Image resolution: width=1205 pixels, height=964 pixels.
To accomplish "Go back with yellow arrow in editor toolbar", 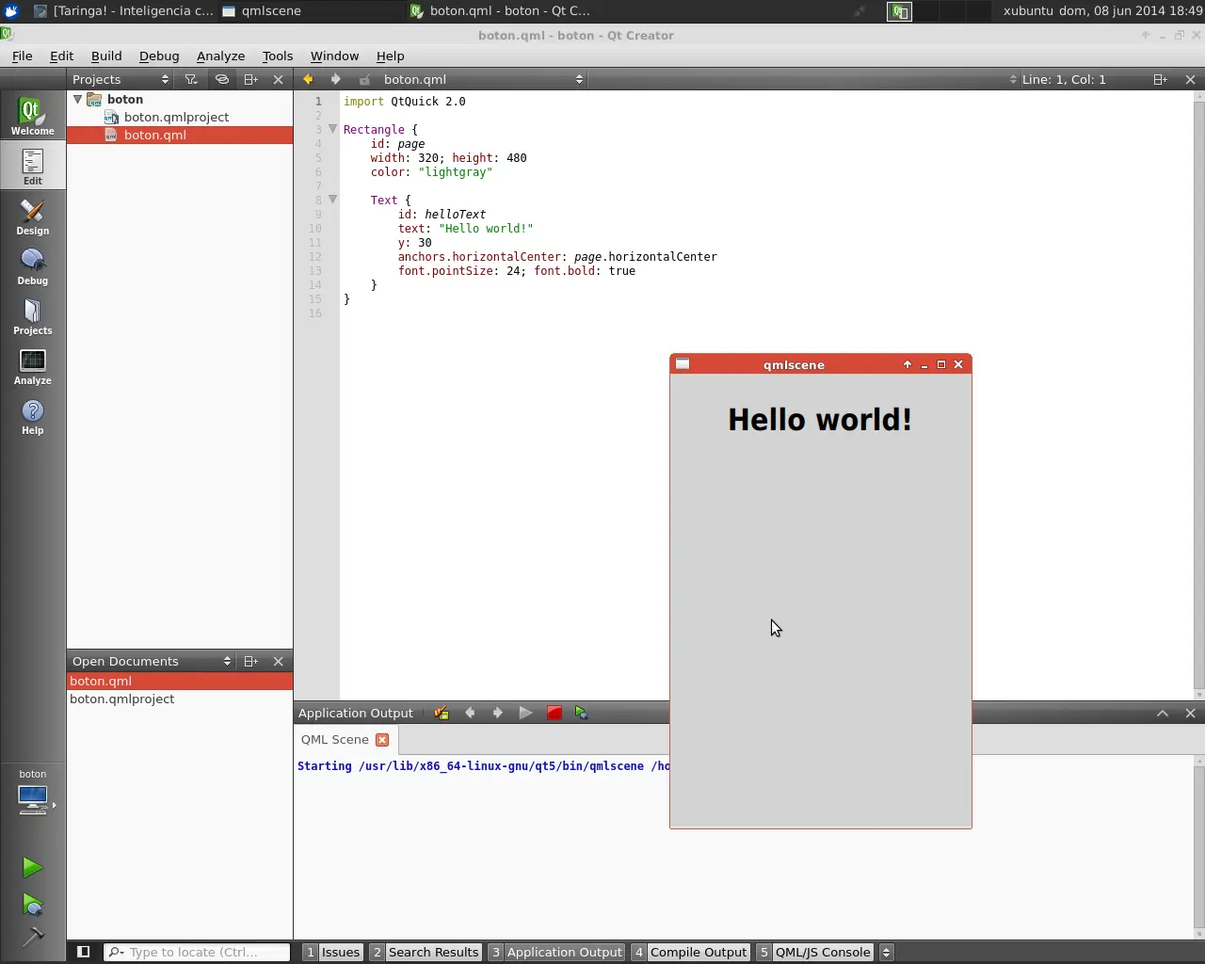I will [308, 80].
